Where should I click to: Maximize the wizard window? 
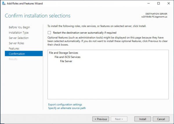click(159, 3)
